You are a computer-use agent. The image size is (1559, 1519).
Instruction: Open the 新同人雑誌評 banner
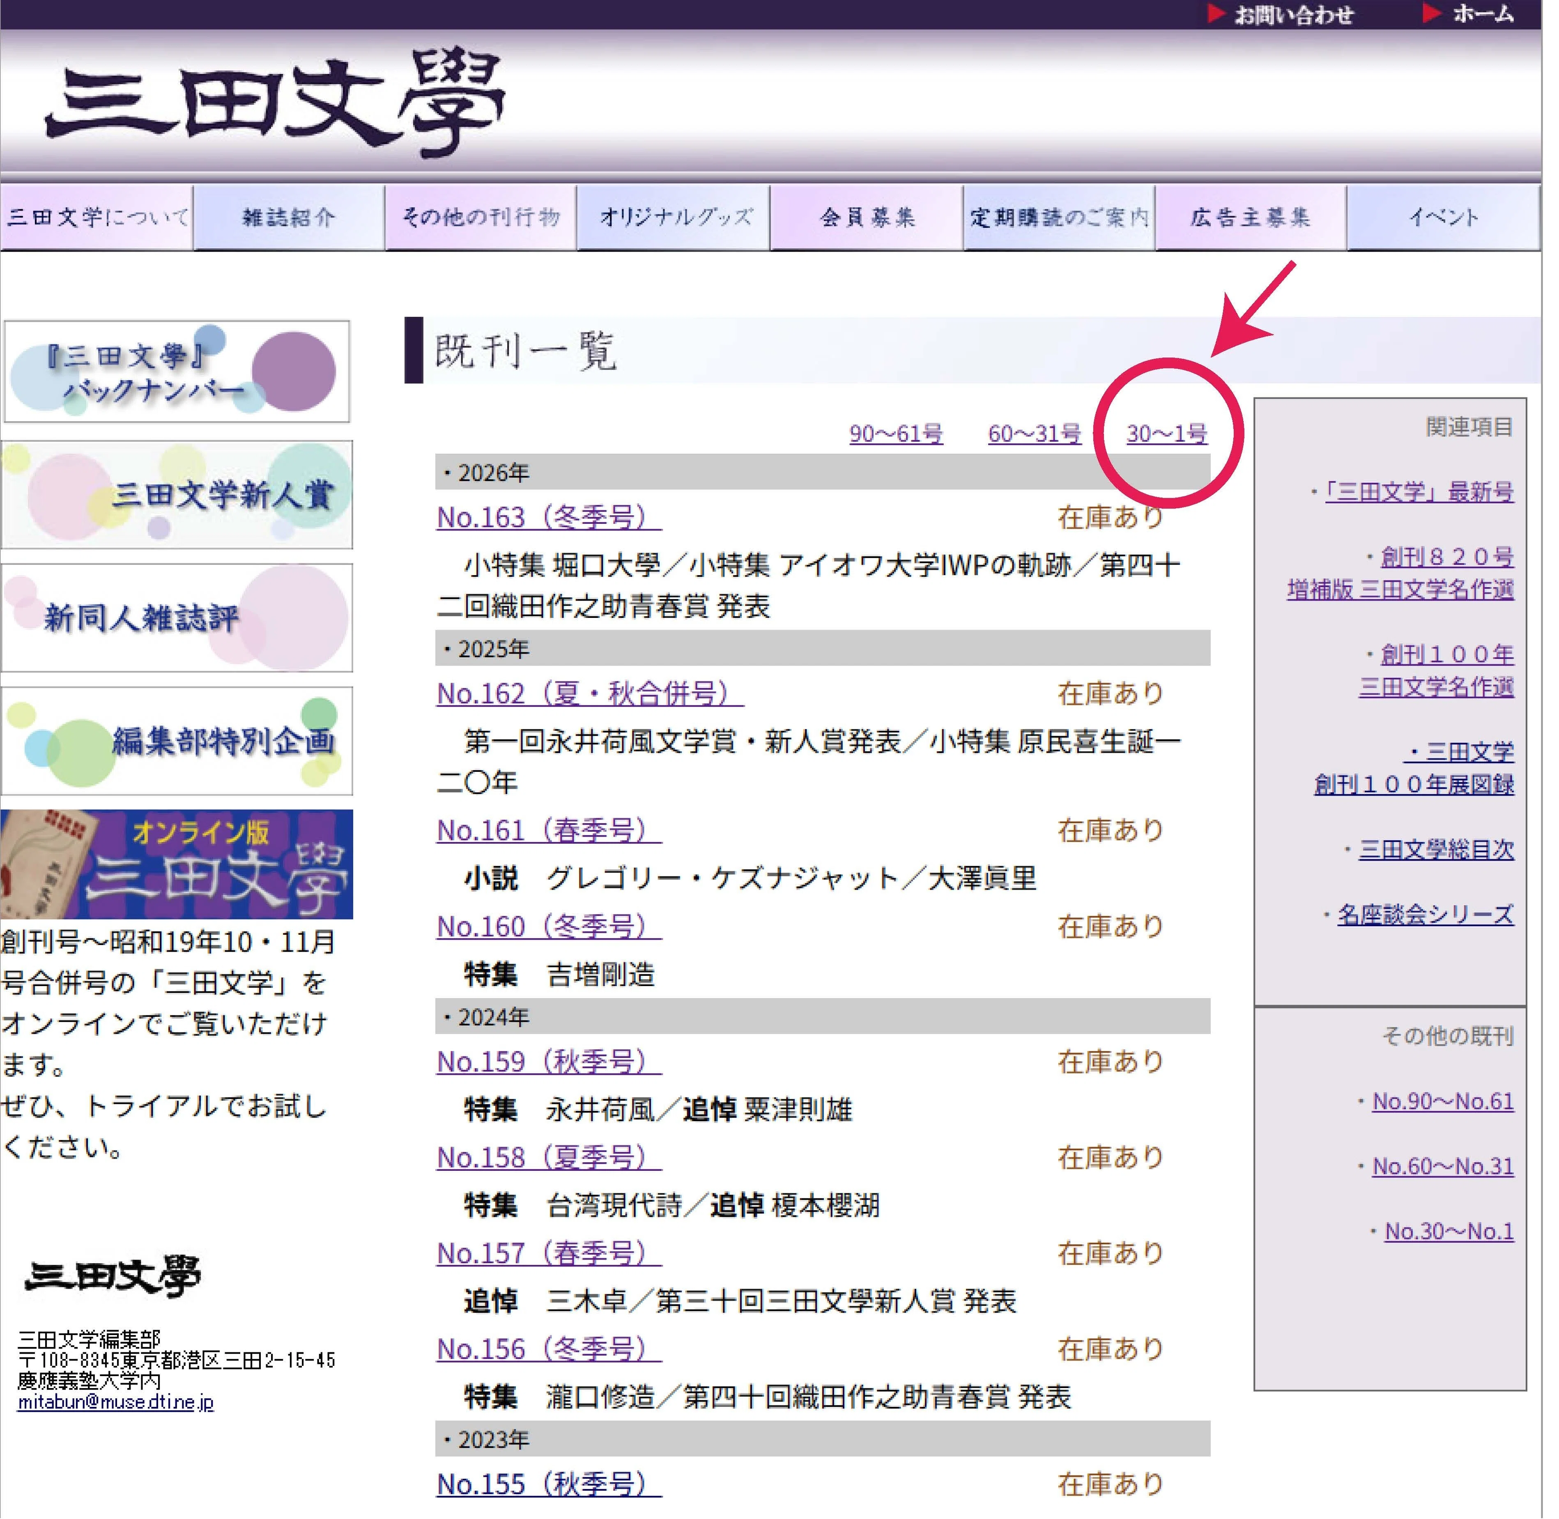coord(177,617)
